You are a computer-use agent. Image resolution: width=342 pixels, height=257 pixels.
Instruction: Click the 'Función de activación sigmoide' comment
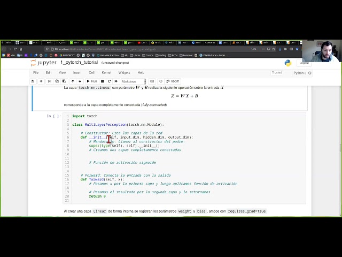(x=122, y=163)
